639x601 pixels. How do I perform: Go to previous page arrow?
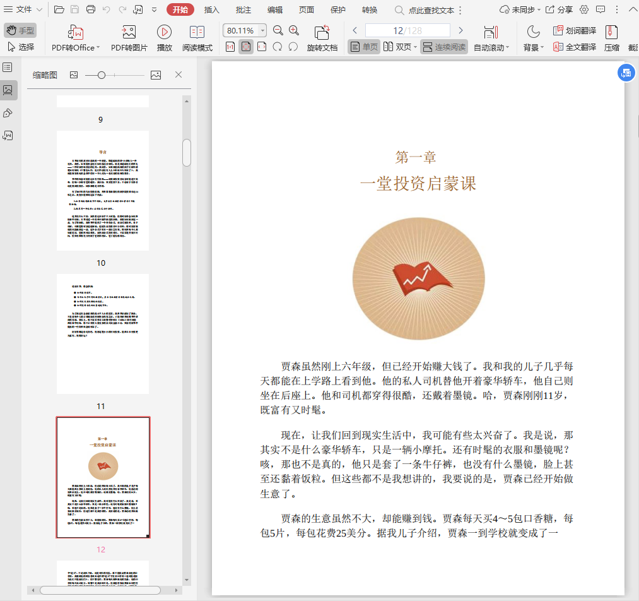pyautogui.click(x=355, y=30)
